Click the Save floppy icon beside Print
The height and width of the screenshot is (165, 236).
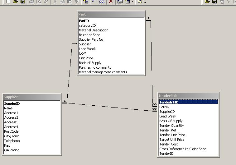tap(23, 2)
